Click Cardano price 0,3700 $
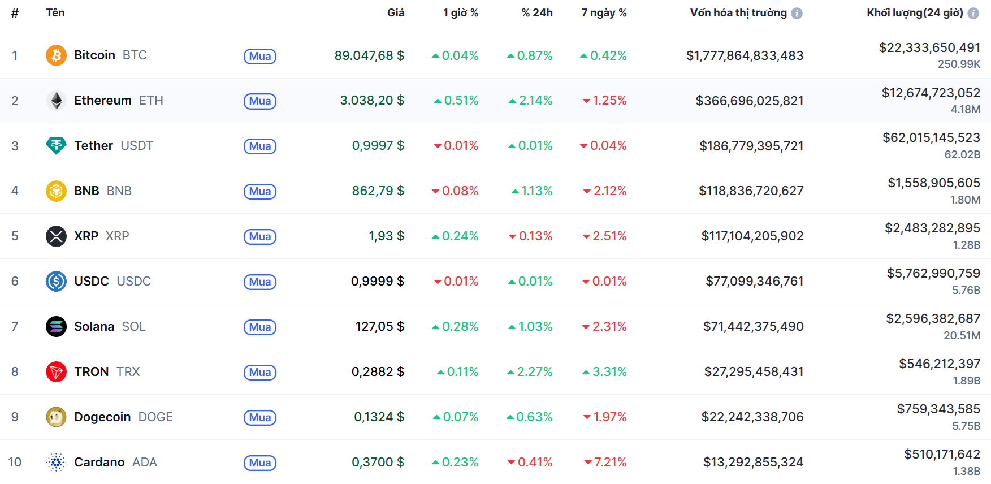The image size is (991, 484). tap(378, 463)
